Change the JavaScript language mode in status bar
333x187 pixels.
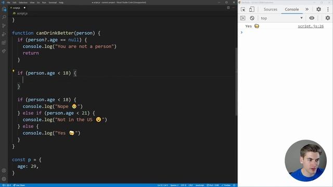point(200,185)
